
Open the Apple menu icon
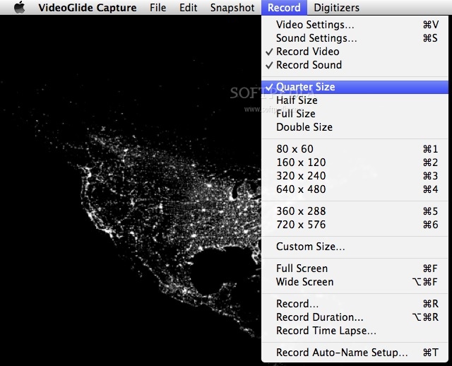[19, 8]
